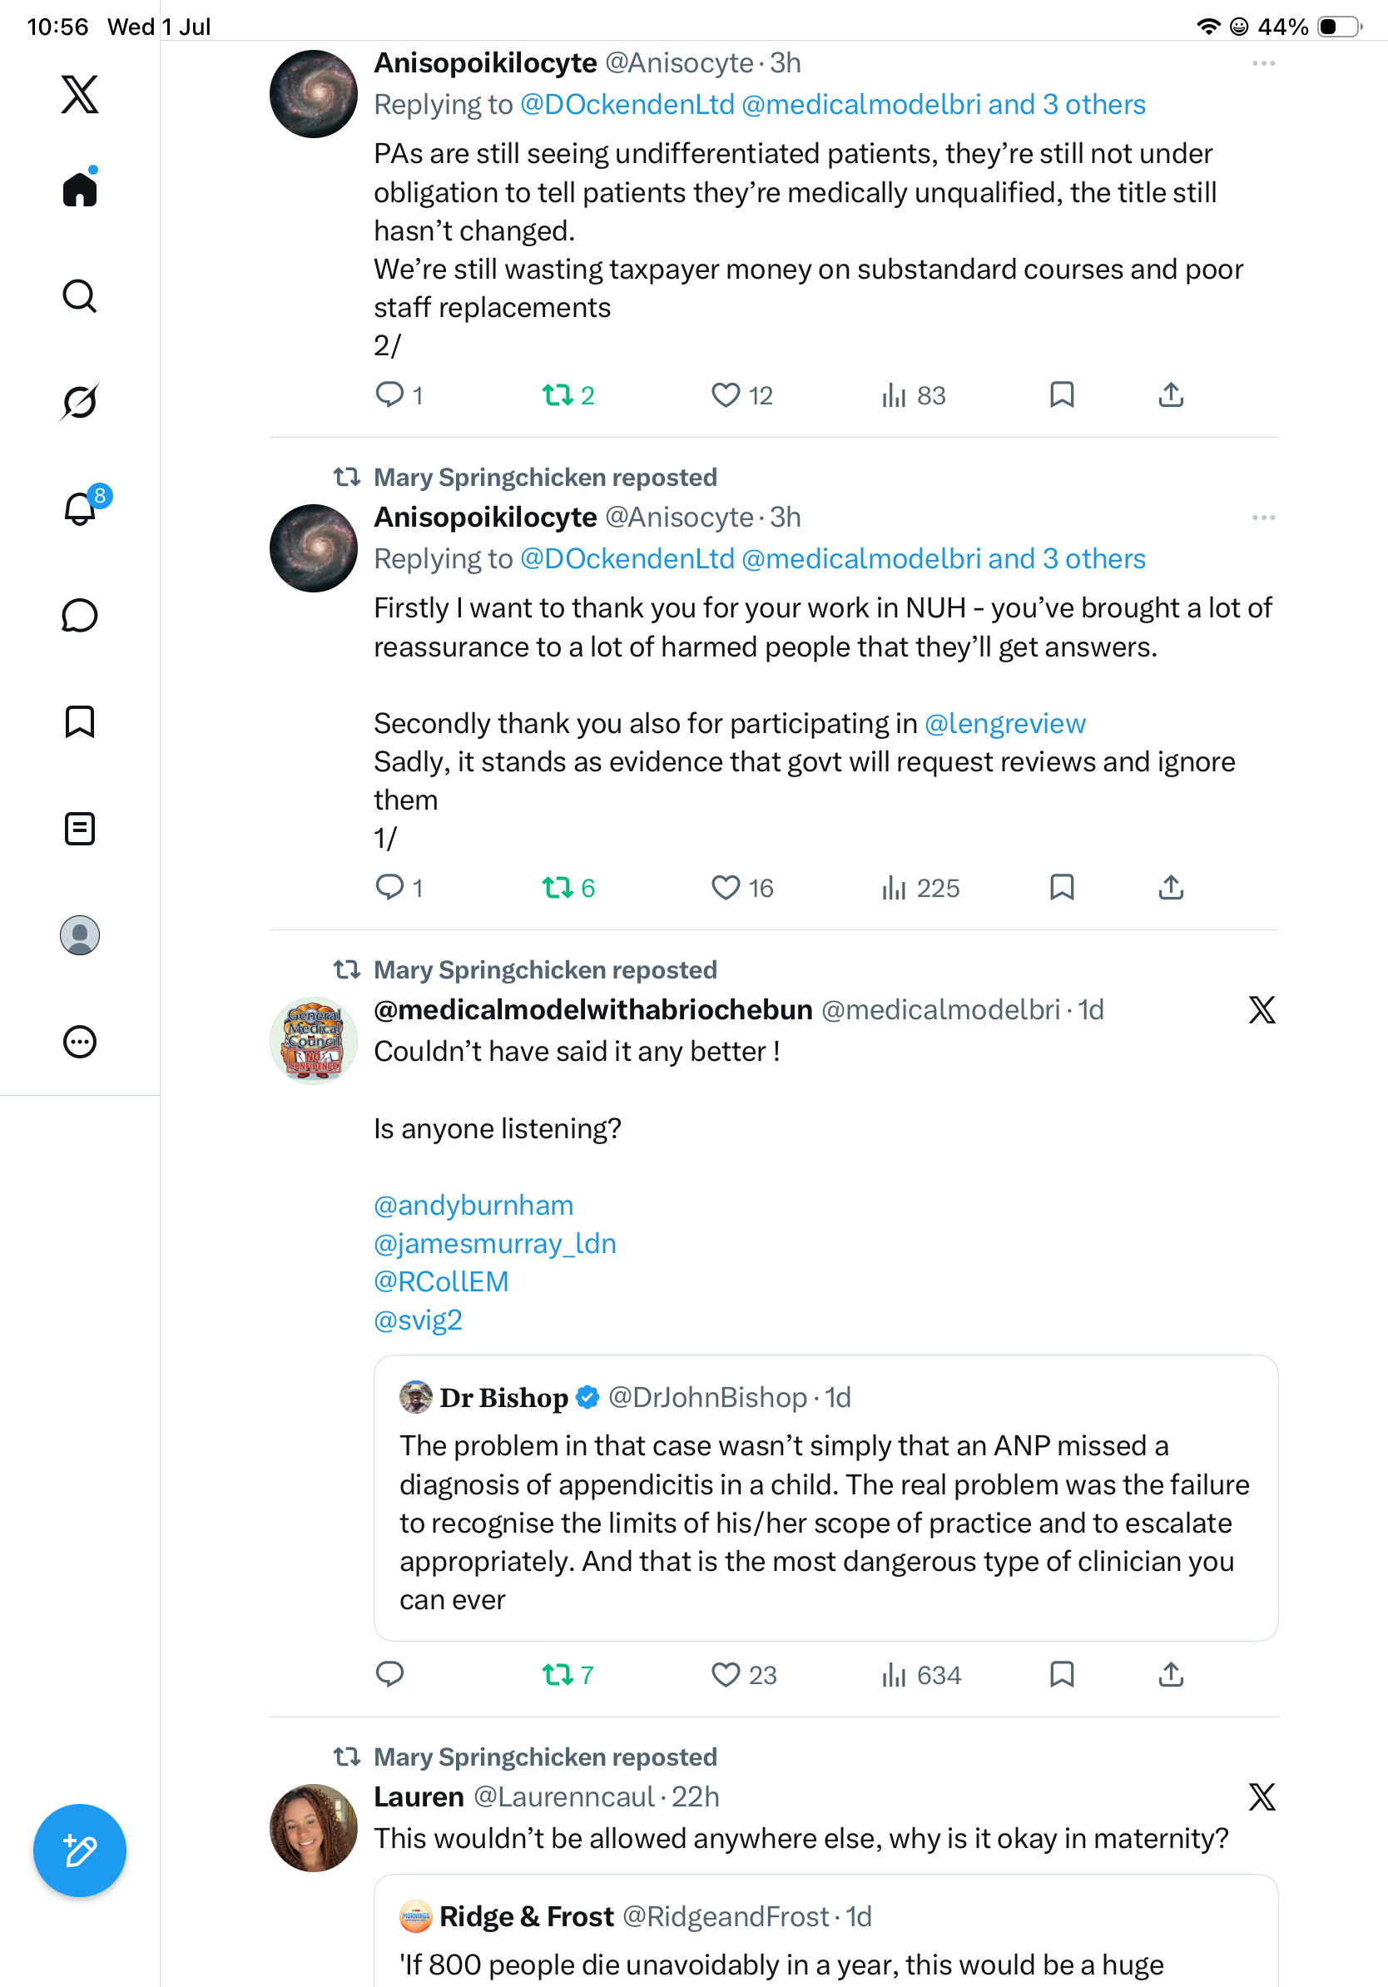Open Grok from the sidebar

point(80,402)
